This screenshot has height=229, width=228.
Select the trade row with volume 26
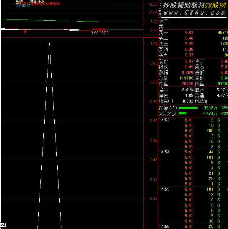pos(193,178)
